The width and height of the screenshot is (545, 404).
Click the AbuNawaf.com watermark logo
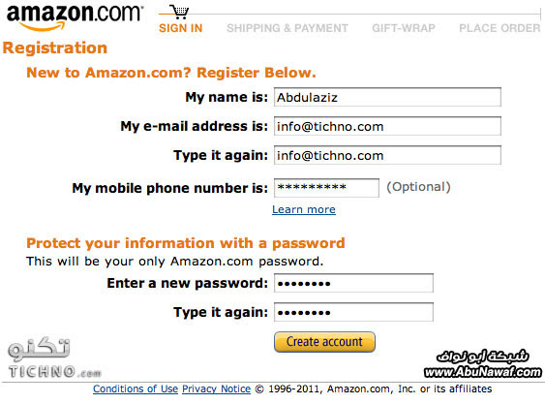483,363
